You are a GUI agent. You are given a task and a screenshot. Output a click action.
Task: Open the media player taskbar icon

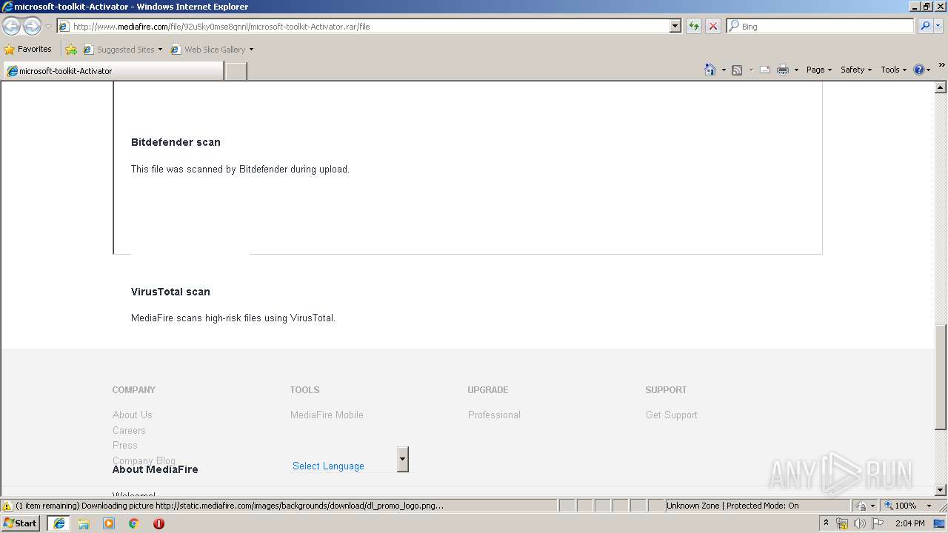[x=109, y=523]
